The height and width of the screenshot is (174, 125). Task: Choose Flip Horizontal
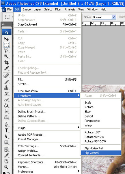tap(101, 148)
